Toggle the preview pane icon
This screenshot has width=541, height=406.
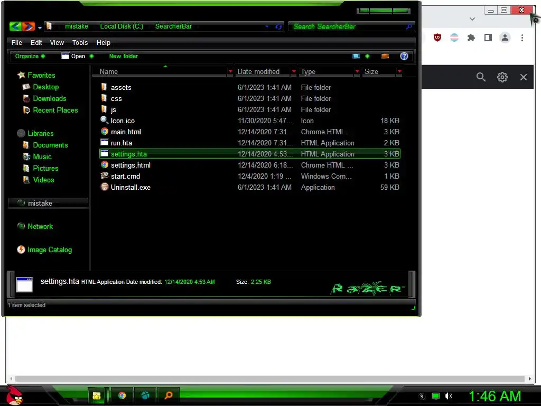coord(385,56)
